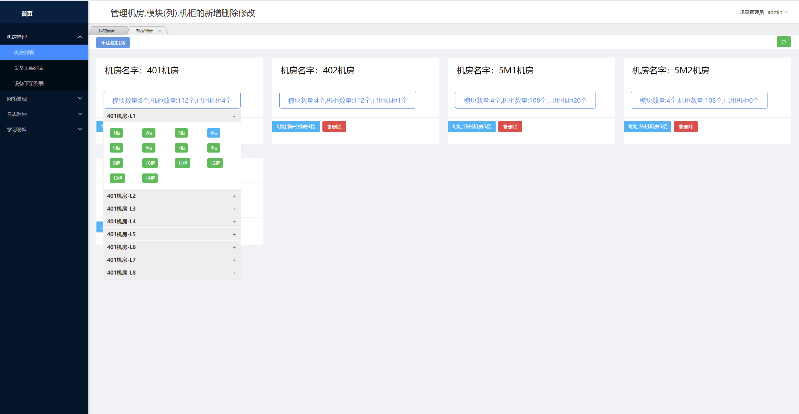Delete the 5M1机房 room
This screenshot has width=799, height=414.
click(510, 127)
